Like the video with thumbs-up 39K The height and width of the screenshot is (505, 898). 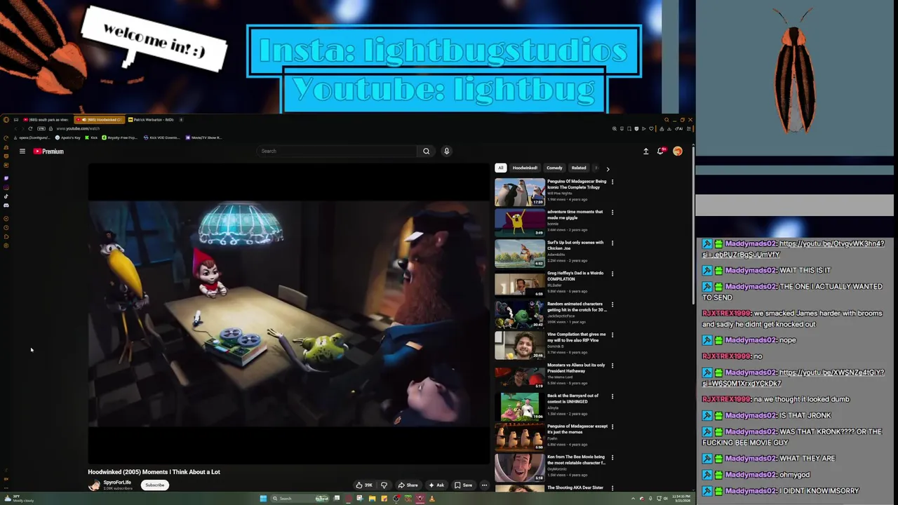(364, 485)
